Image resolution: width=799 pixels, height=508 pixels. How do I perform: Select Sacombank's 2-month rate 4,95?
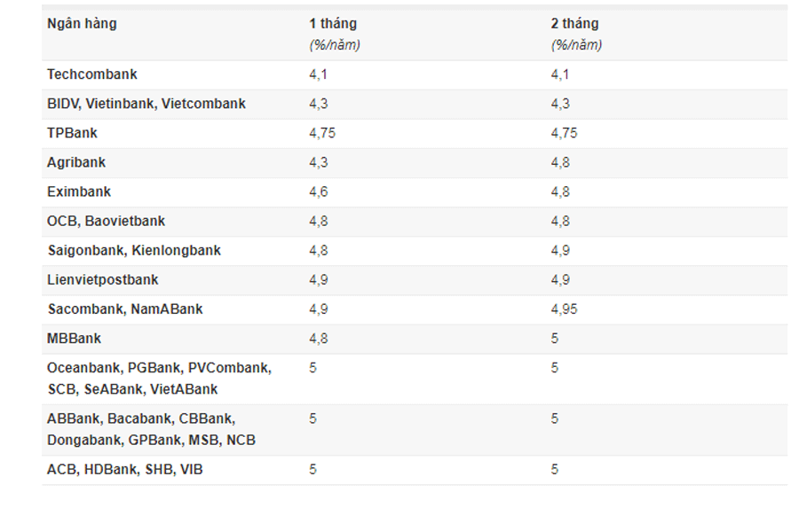pyautogui.click(x=564, y=309)
